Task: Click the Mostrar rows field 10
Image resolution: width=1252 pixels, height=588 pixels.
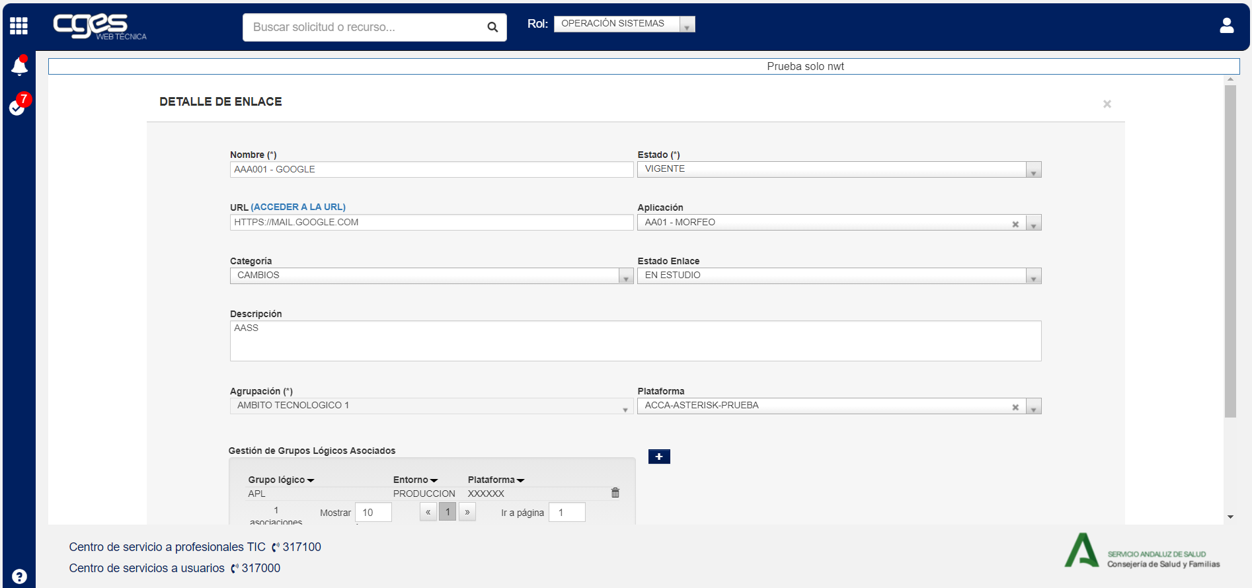Action: click(373, 513)
